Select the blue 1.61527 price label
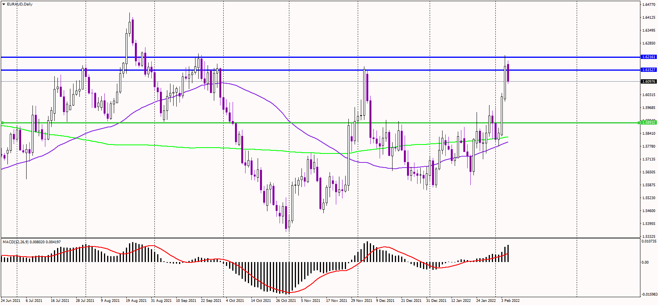This screenshot has width=658, height=305. (649, 70)
